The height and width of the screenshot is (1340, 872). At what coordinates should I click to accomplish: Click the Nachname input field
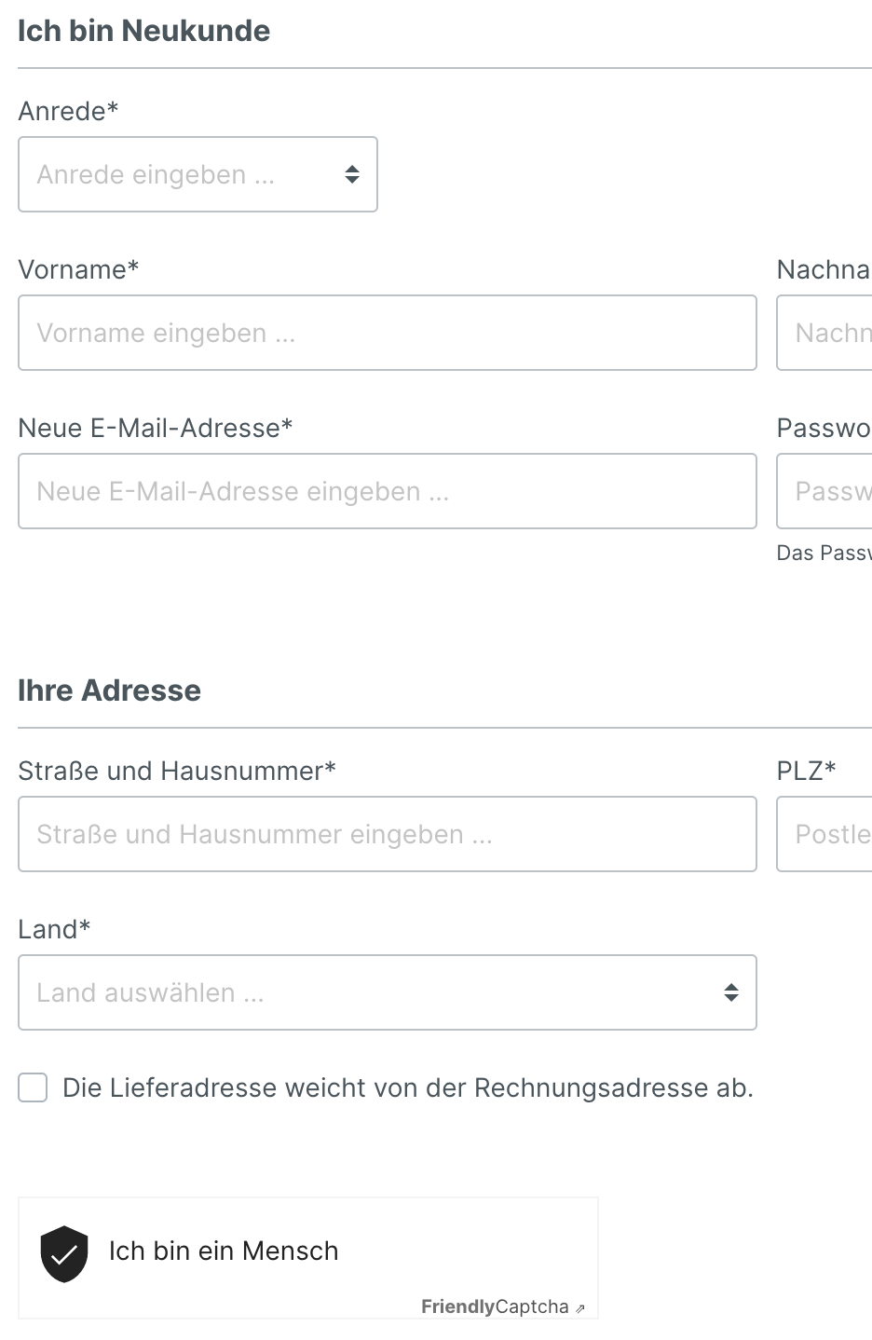point(829,333)
